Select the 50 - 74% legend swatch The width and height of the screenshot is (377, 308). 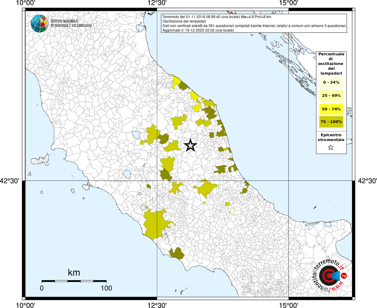[331, 109]
